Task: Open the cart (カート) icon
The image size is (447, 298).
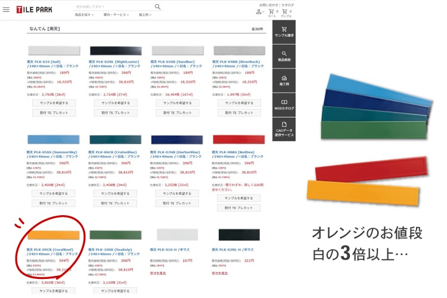Action: click(271, 11)
